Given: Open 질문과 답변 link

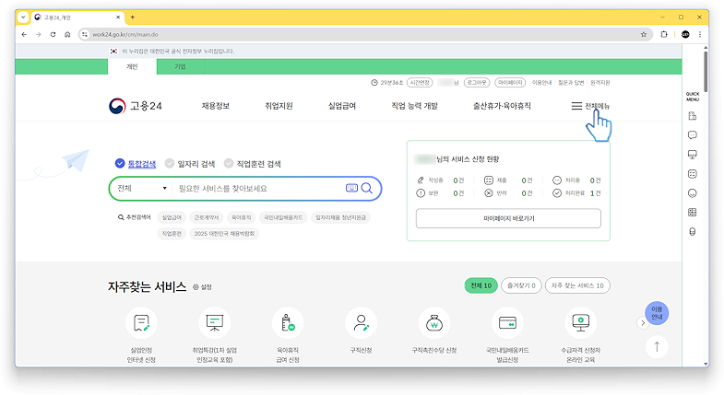Looking at the screenshot, I should click(571, 83).
